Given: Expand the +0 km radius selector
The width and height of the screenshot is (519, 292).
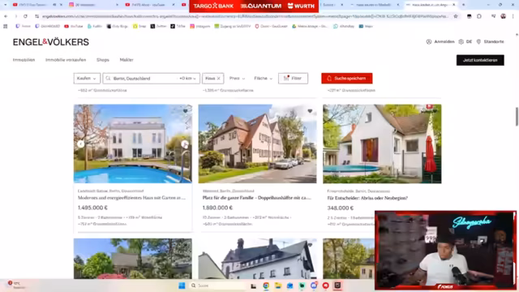Looking at the screenshot, I should pyautogui.click(x=187, y=79).
